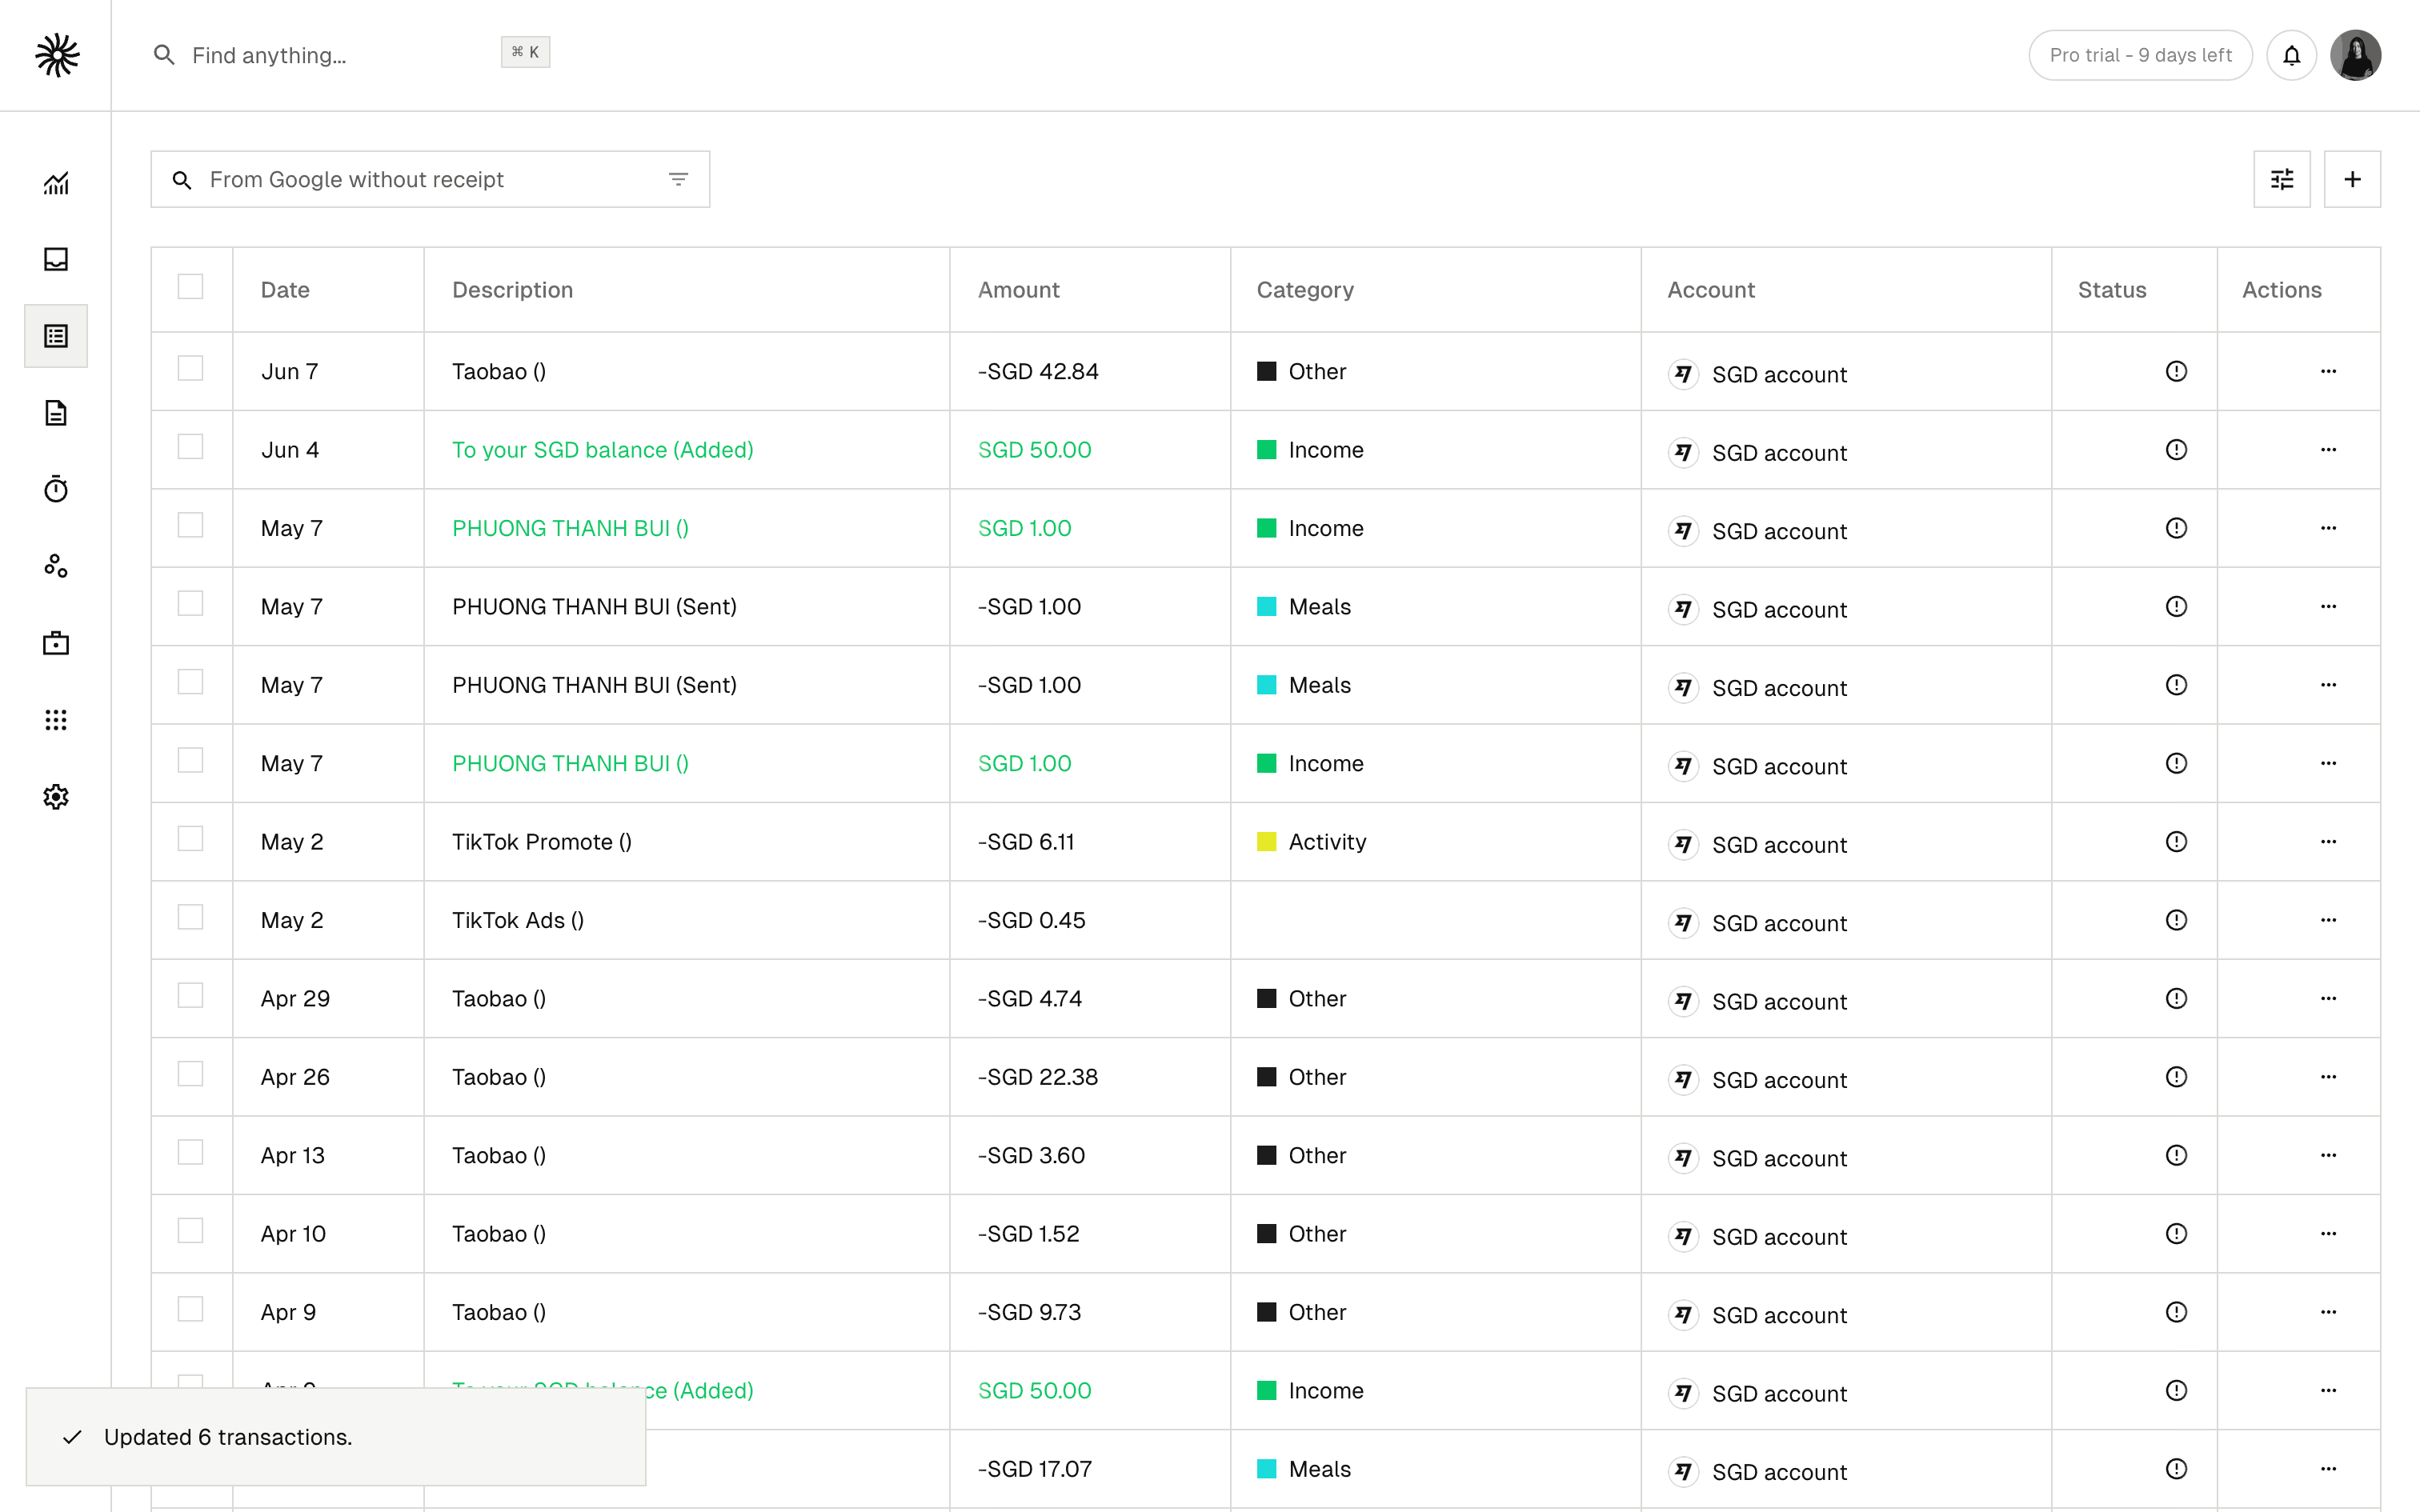Open the Tracker stopwatch icon in sidebar
Screen dimensions: 2420x1512
(x=56, y=489)
